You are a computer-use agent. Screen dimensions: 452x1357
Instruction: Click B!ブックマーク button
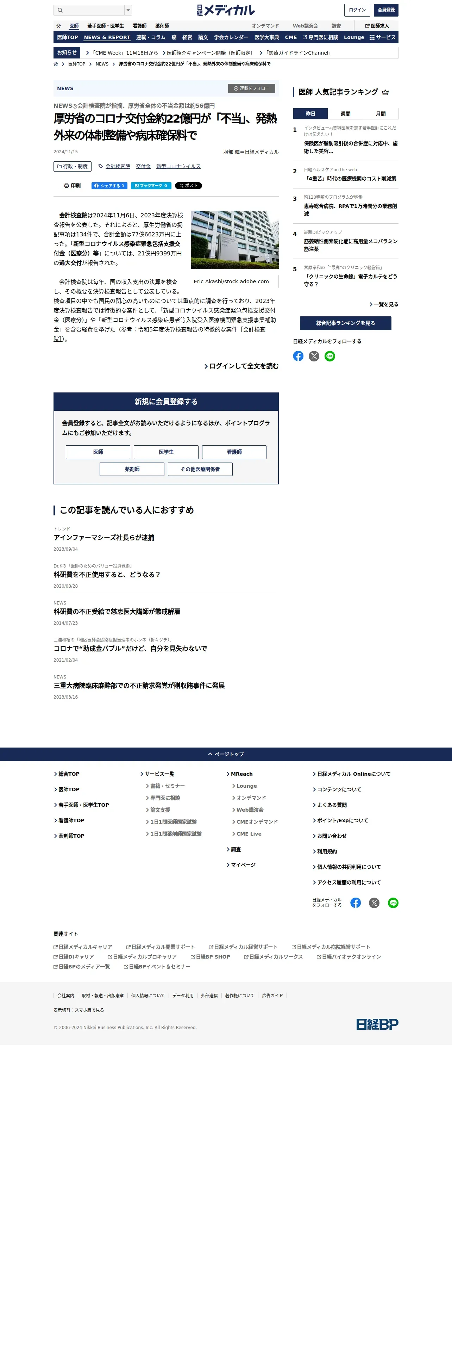pyautogui.click(x=151, y=185)
